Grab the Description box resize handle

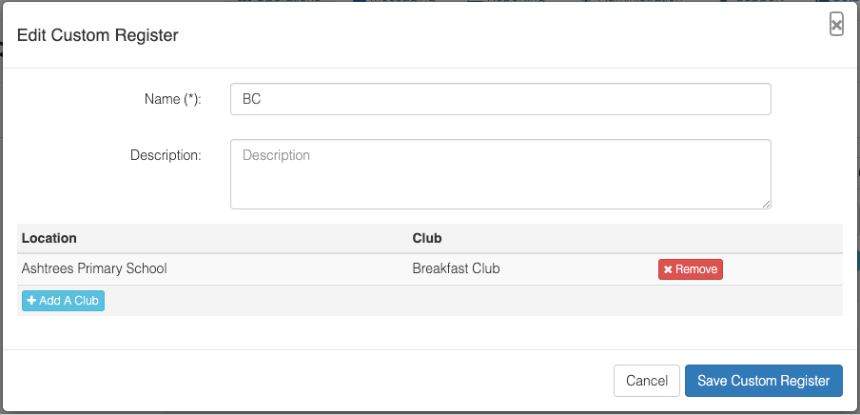click(766, 203)
